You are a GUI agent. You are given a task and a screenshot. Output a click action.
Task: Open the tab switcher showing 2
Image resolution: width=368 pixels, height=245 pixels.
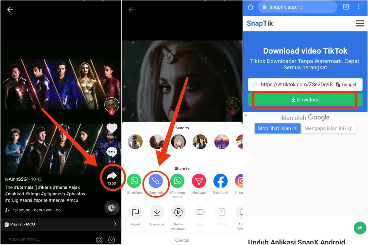point(346,7)
